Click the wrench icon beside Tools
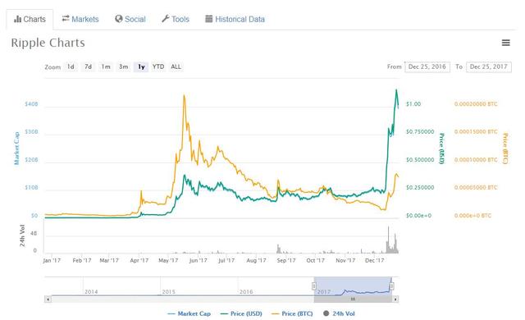Viewport: 525px width, 320px height. 166,19
